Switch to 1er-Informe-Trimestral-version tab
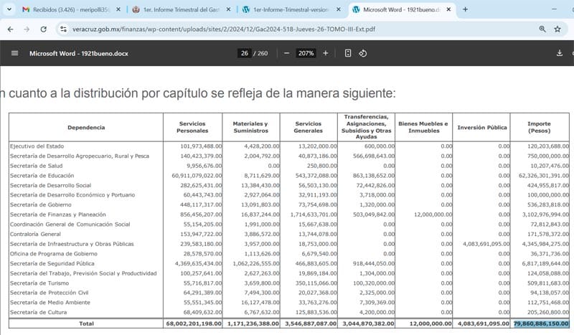The image size is (574, 335). pos(287,9)
